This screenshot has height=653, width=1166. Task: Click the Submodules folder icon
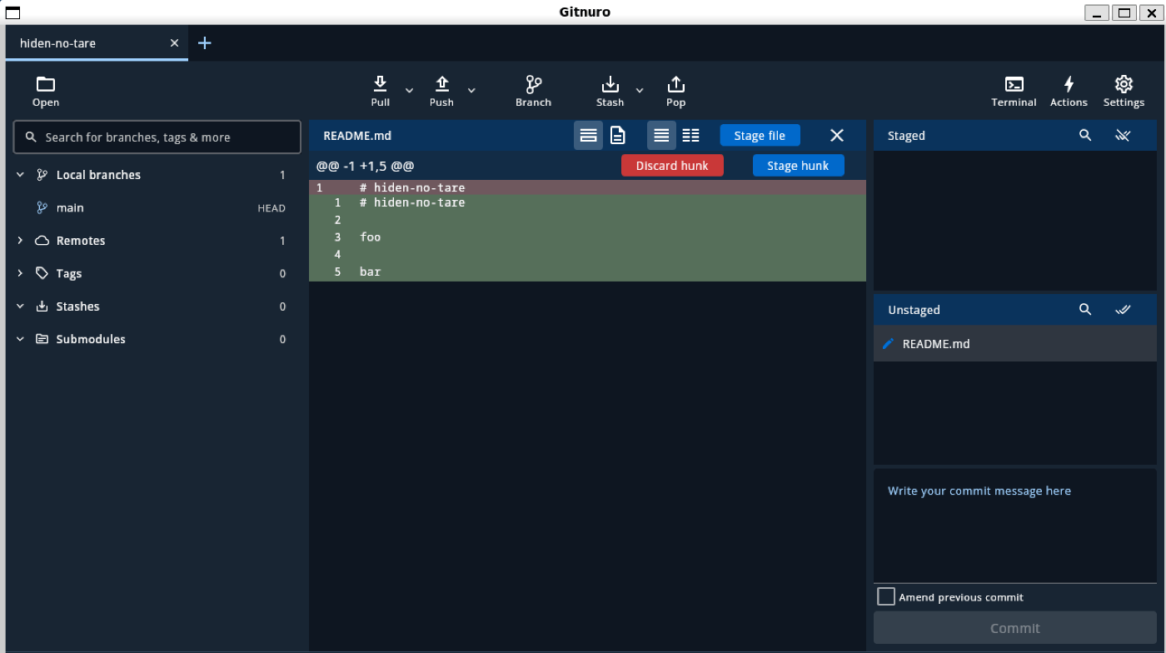pyautogui.click(x=42, y=339)
